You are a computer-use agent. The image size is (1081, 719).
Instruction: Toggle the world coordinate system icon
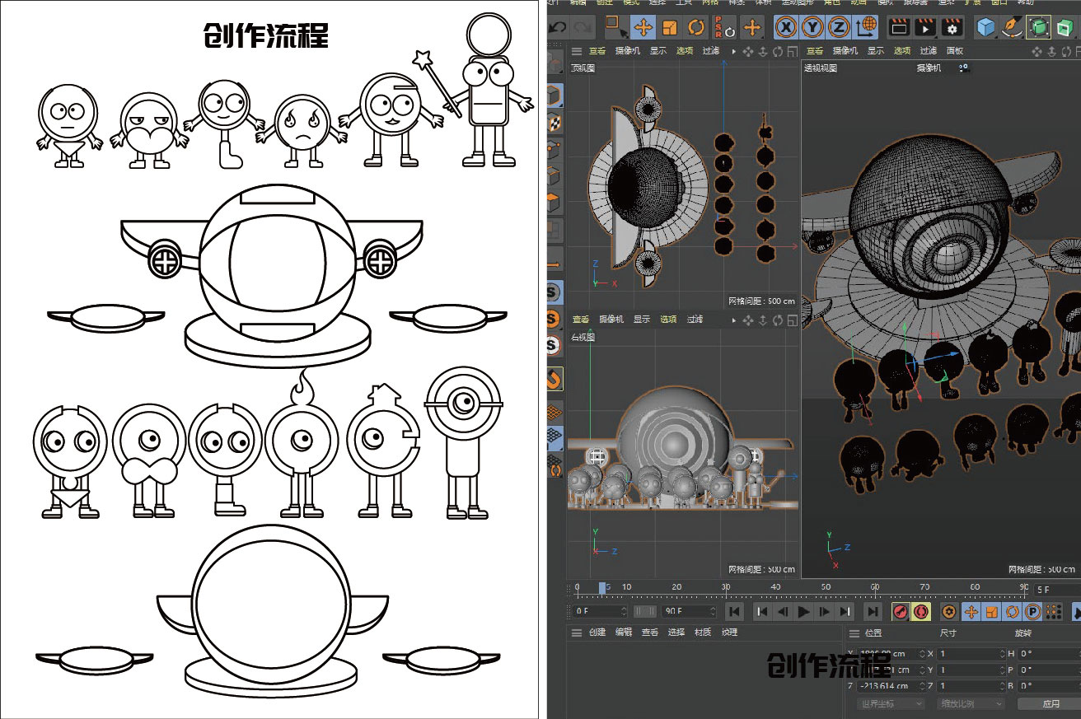(x=866, y=27)
